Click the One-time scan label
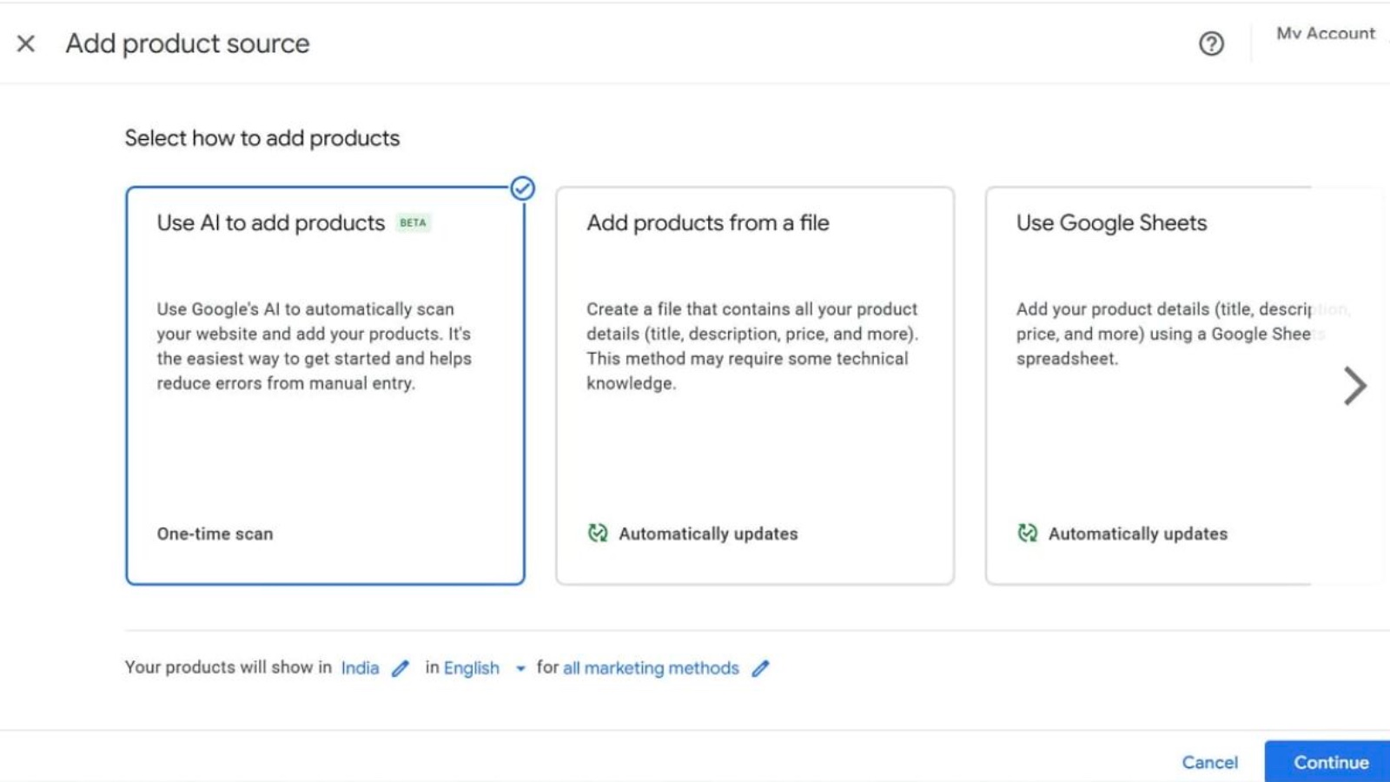This screenshot has width=1390, height=782. point(215,533)
